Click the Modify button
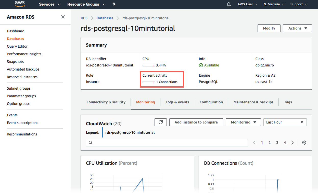318x193 pixels. click(269, 28)
